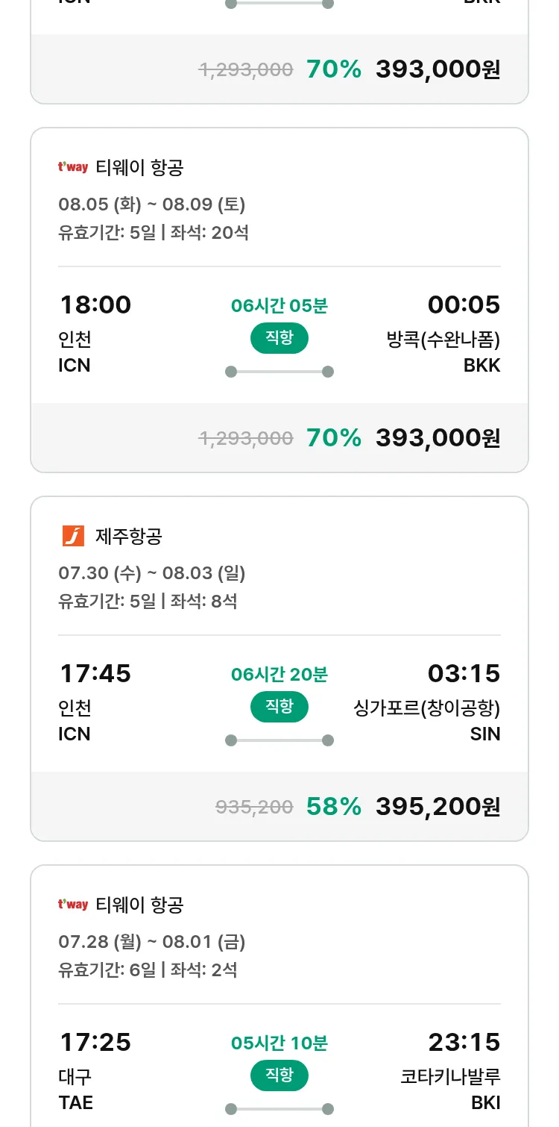This screenshot has height=1127, width=559.
Task: Choose the 393,000원 fare below the 18:00 flight
Action: [x=438, y=438]
